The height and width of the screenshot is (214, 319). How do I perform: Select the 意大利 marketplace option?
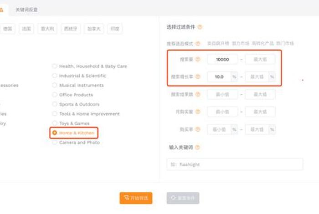[x=46, y=29]
